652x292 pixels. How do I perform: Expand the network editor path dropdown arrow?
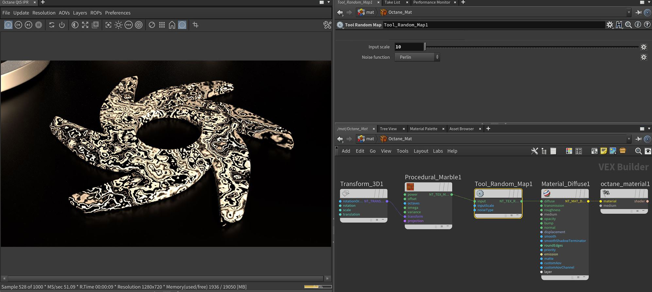click(x=628, y=139)
